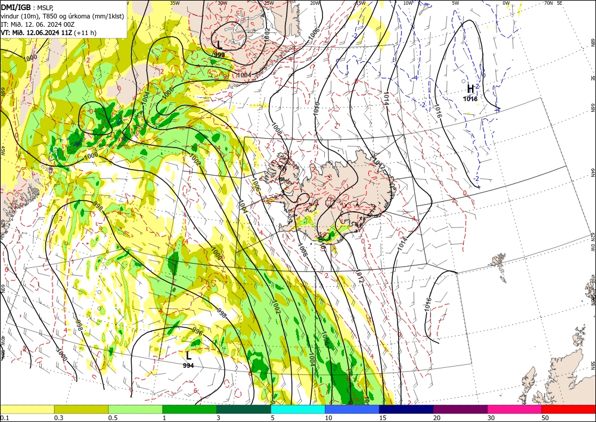Choose the purple 20–30 mm legend swatch
The image size is (596, 422).
[x=460, y=409]
